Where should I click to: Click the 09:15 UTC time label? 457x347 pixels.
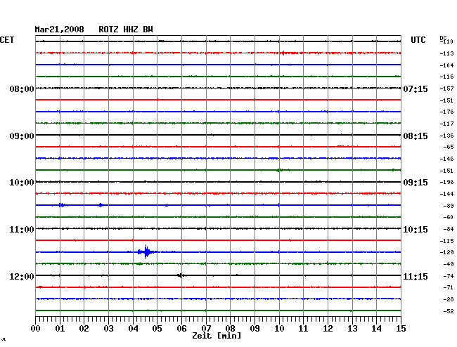point(416,183)
